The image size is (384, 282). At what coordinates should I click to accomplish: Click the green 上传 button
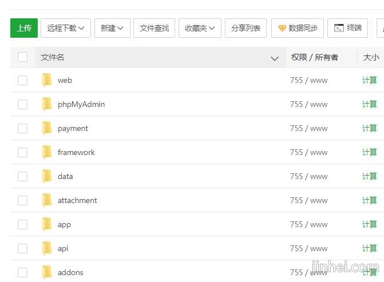tap(24, 28)
